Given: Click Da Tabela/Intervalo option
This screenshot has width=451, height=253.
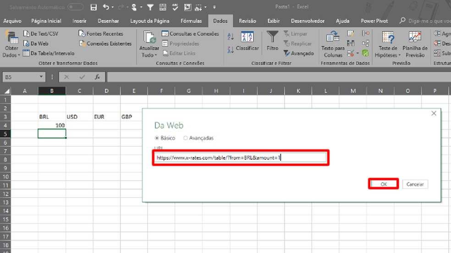Looking at the screenshot, I should [49, 53].
